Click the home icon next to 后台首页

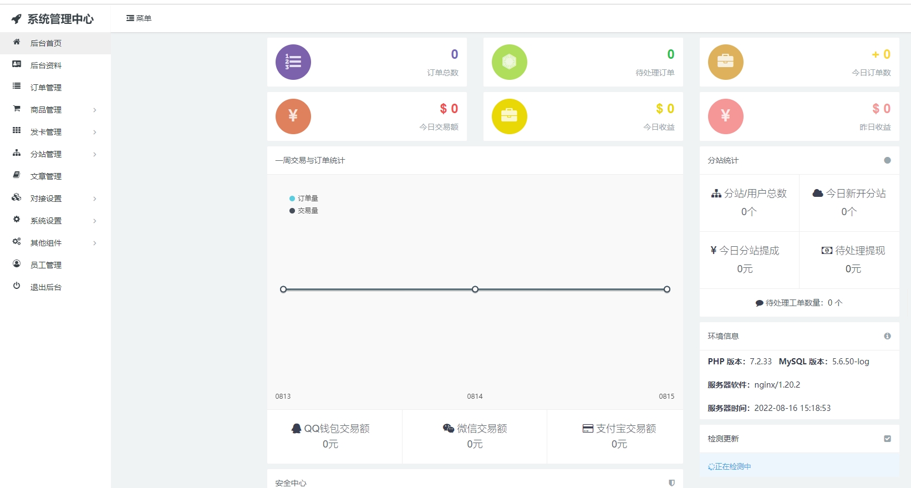[x=17, y=42]
